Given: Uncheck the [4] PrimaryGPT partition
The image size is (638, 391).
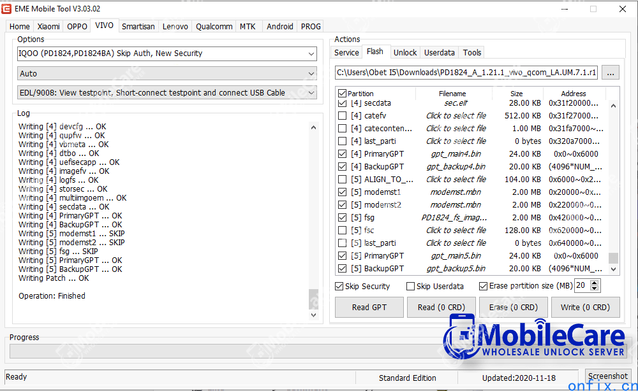Looking at the screenshot, I should pos(342,154).
